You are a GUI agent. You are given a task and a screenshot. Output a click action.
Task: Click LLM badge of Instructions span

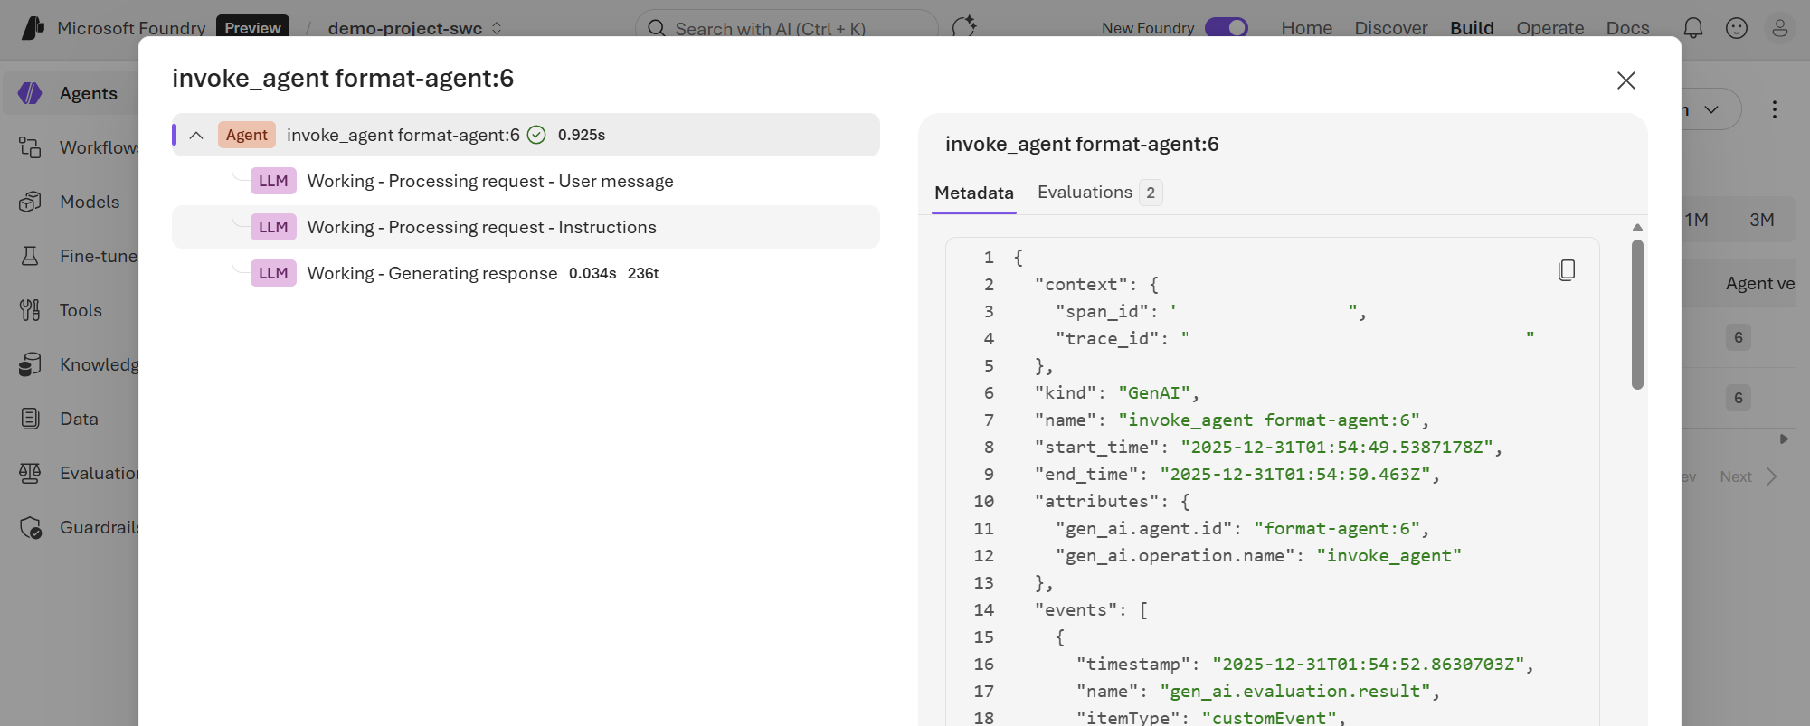click(273, 227)
